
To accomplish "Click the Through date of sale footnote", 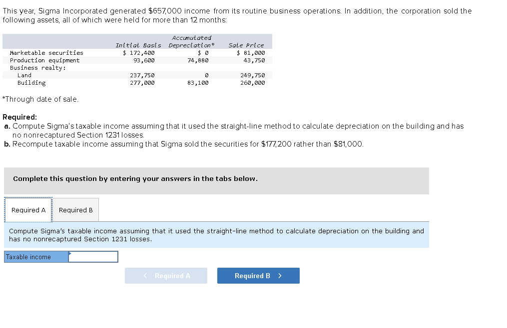I will [x=27, y=99].
